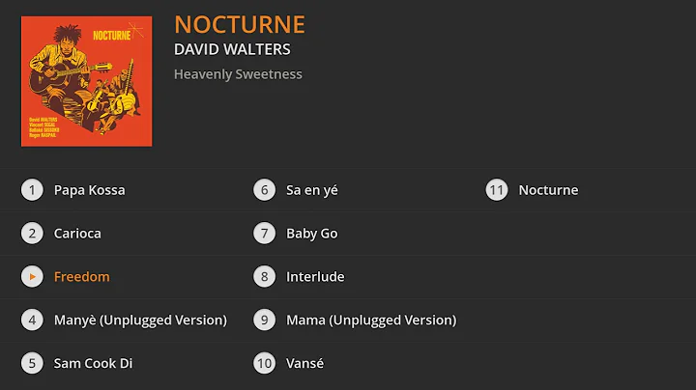Select Manyè (Unplugged Version) track
696x390 pixels.
[x=140, y=320]
